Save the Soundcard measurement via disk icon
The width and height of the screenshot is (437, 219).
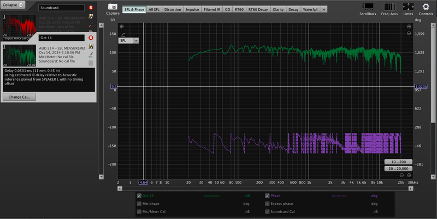pyautogui.click(x=91, y=16)
